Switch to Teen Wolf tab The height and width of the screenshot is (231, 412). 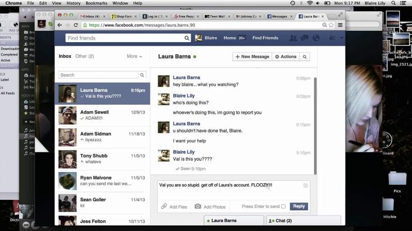[x=217, y=16]
